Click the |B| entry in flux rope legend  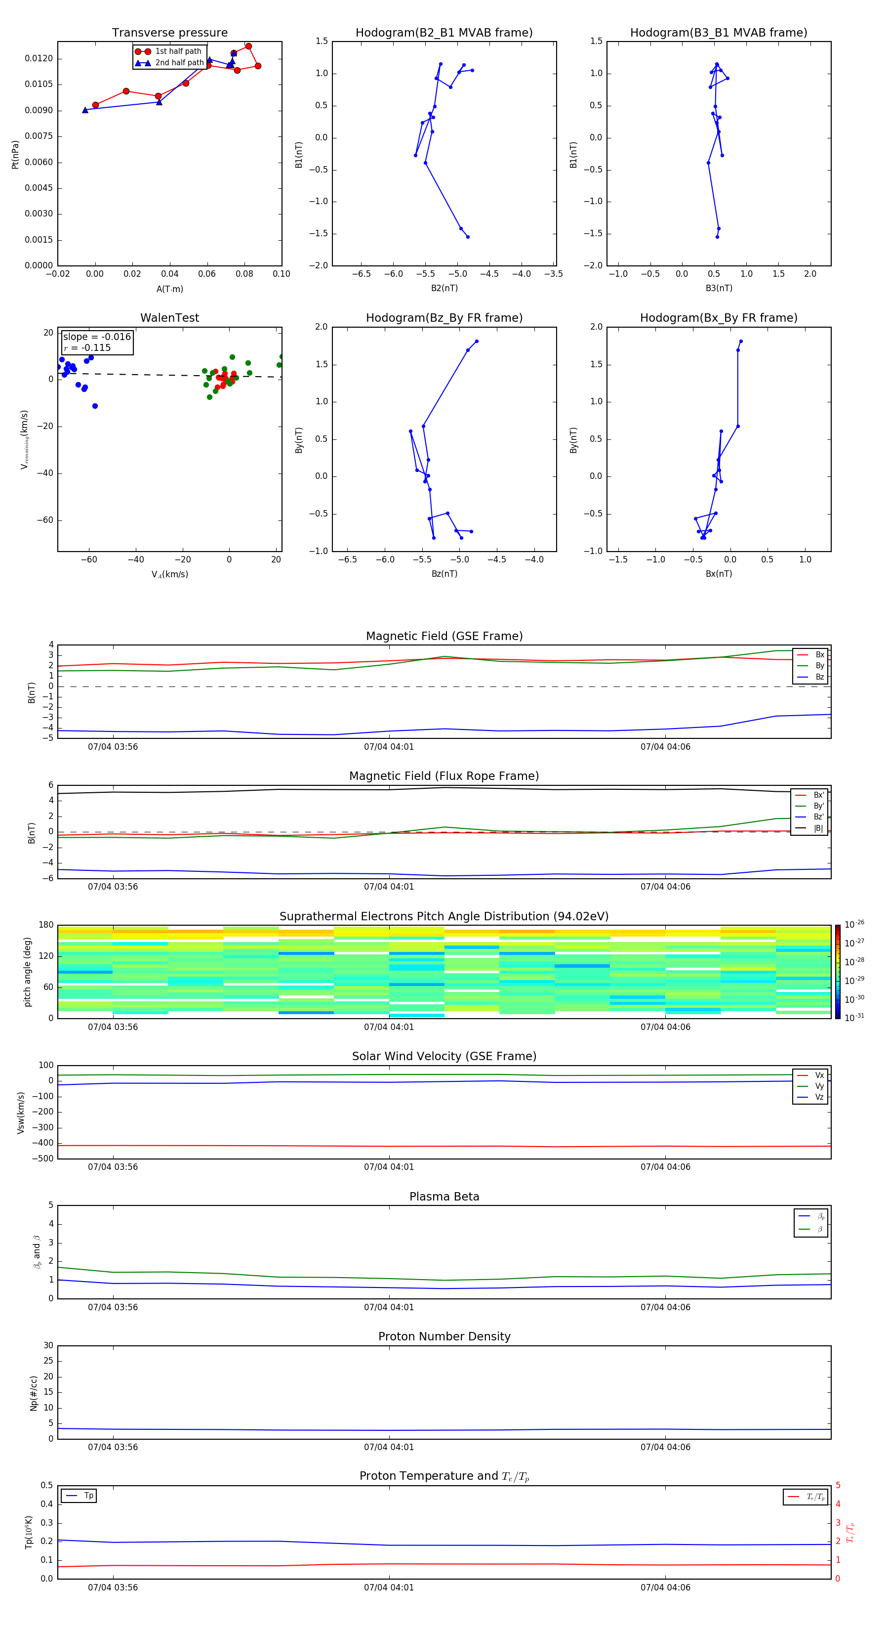(810, 828)
